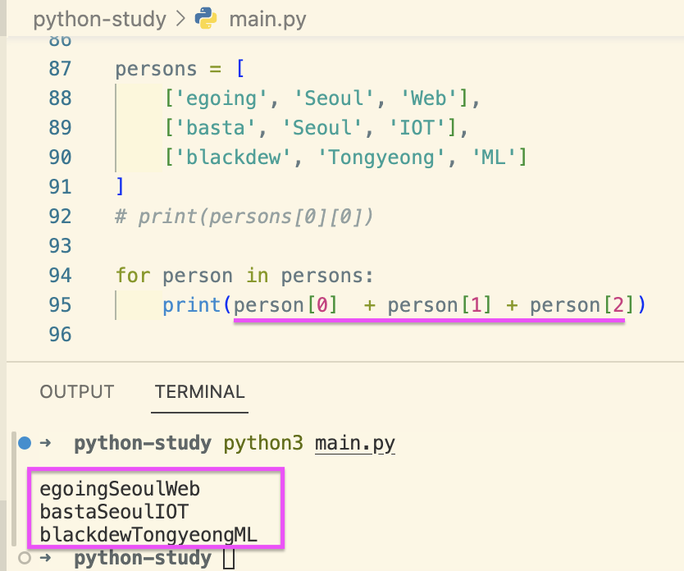
Task: Click line number 92 in the gutter
Action: [x=60, y=217]
